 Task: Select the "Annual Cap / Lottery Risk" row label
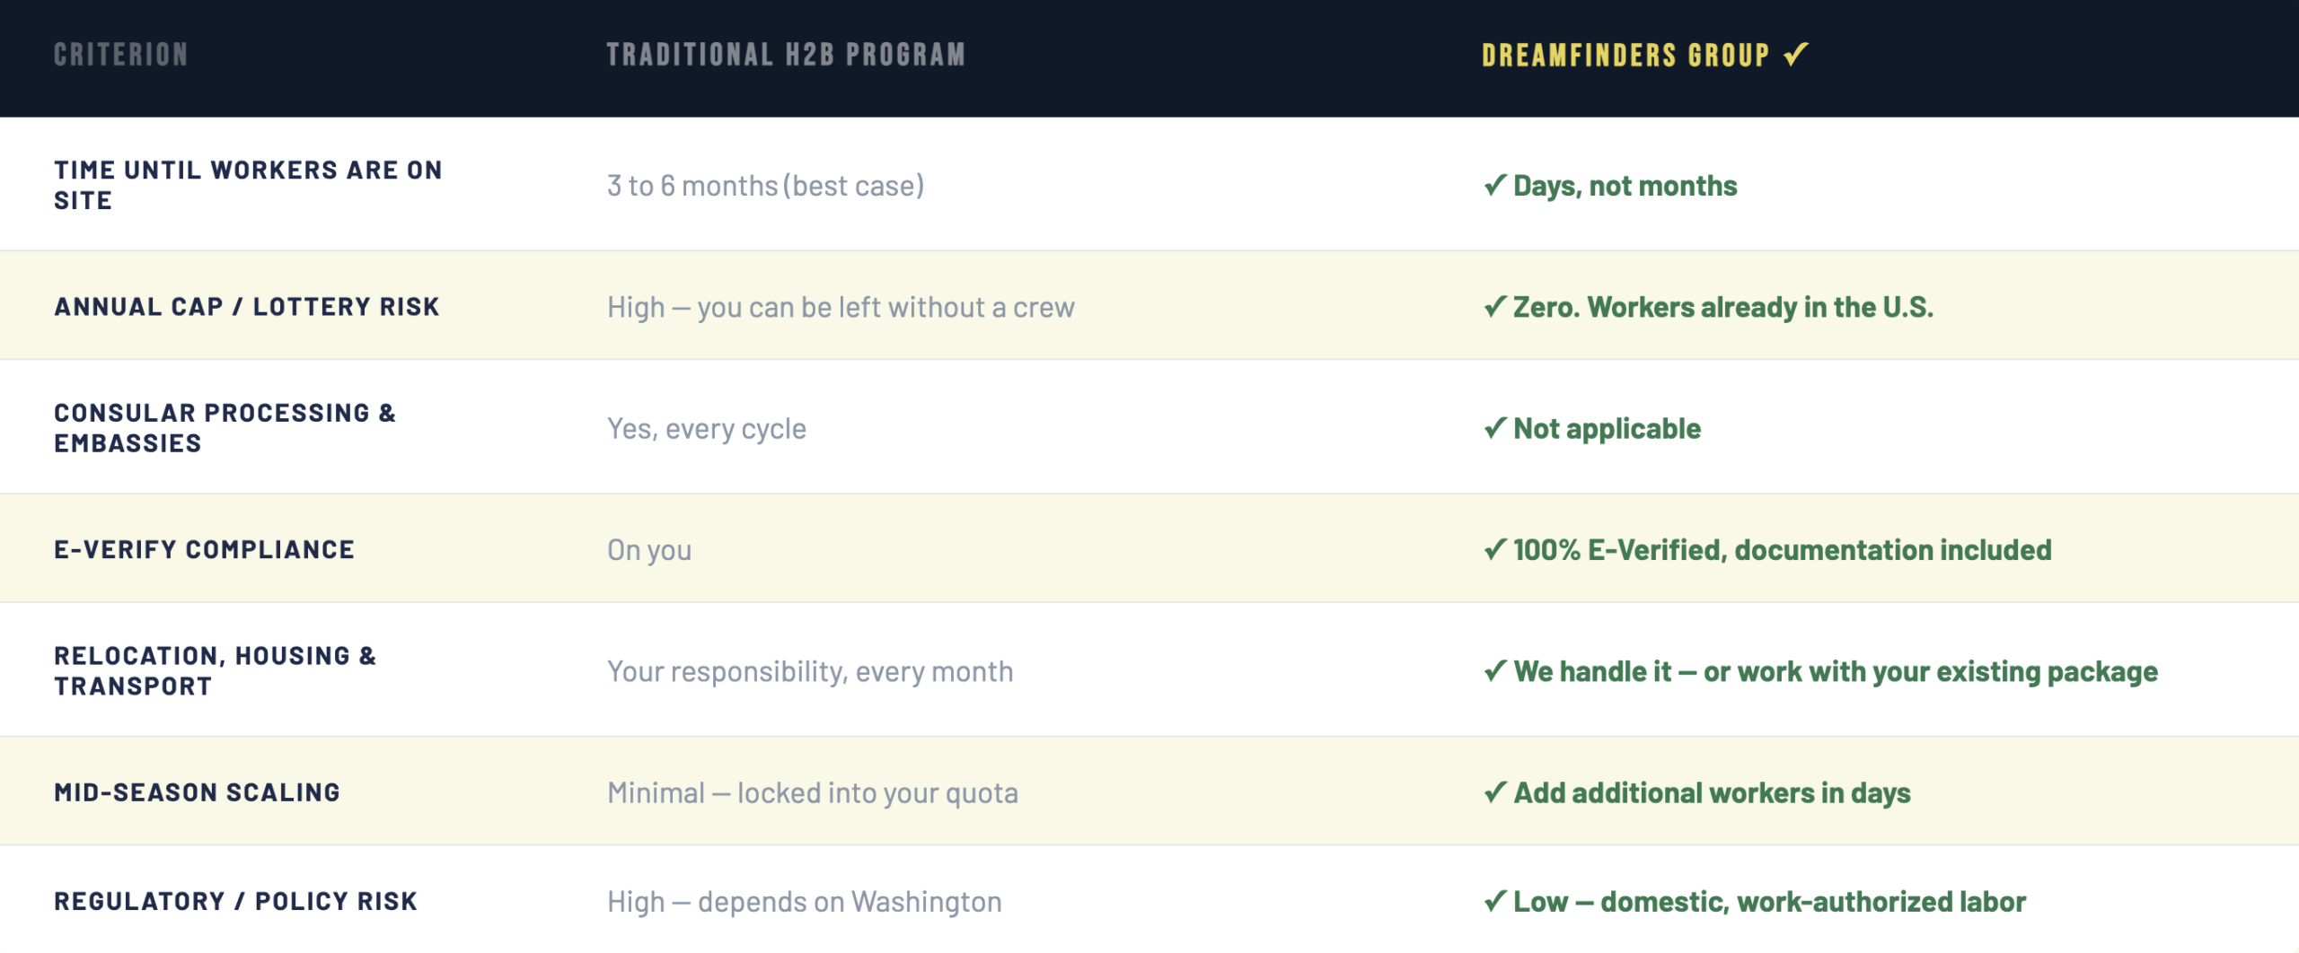pyautogui.click(x=247, y=307)
